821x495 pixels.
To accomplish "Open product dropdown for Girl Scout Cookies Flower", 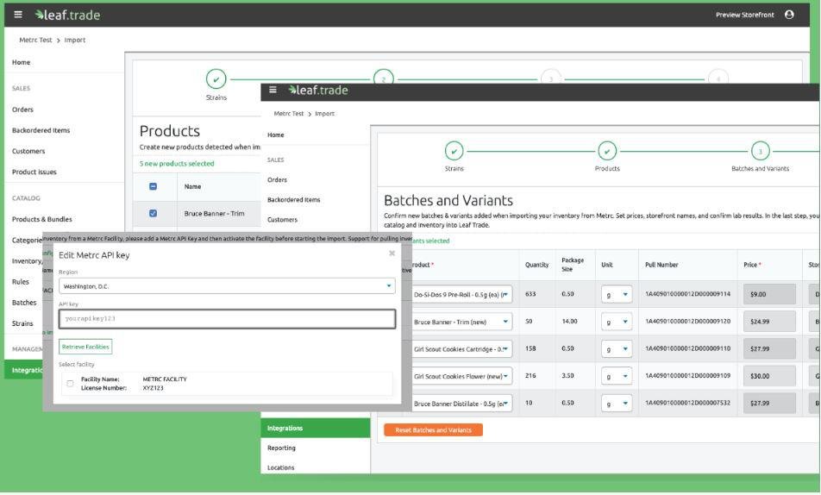I will (461, 376).
